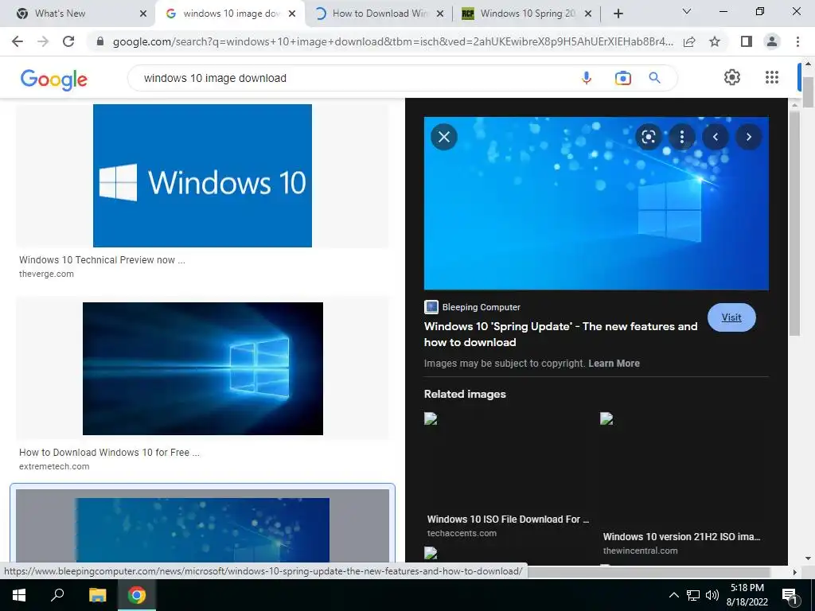Click the Visit button
Viewport: 815px width, 611px height.
coord(731,317)
